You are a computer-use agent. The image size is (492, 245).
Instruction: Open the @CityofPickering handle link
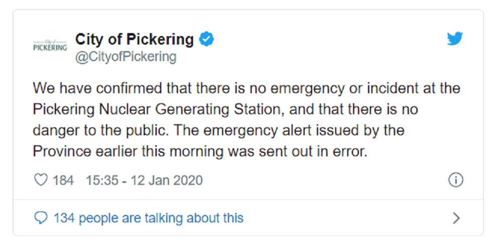[126, 57]
